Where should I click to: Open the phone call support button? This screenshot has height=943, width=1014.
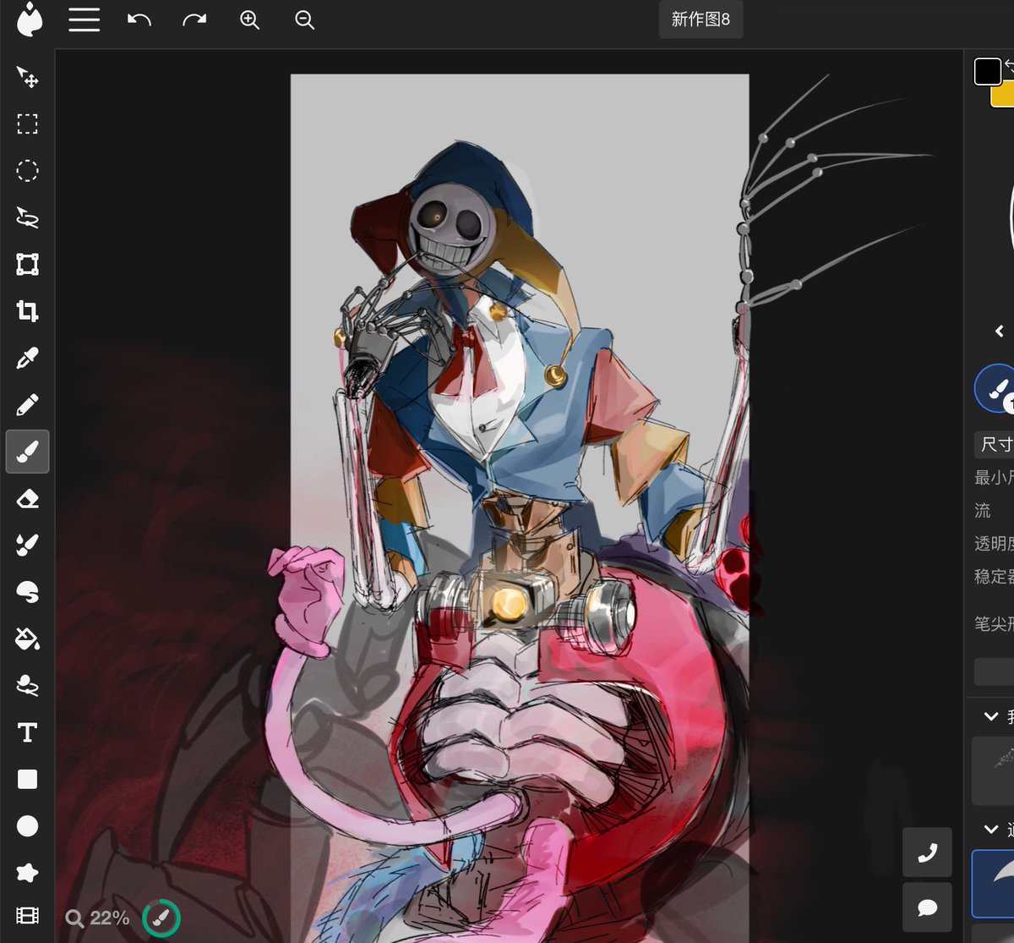pos(927,853)
